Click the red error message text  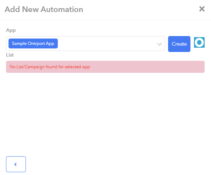tap(50, 67)
